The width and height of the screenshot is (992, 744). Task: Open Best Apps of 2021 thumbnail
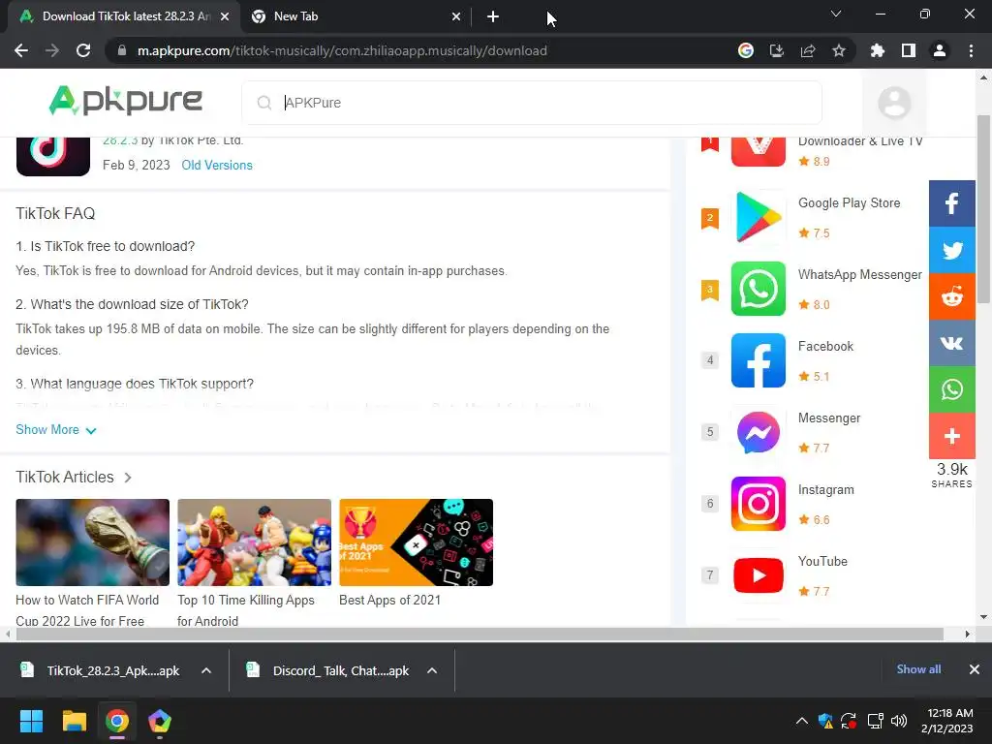pyautogui.click(x=417, y=542)
